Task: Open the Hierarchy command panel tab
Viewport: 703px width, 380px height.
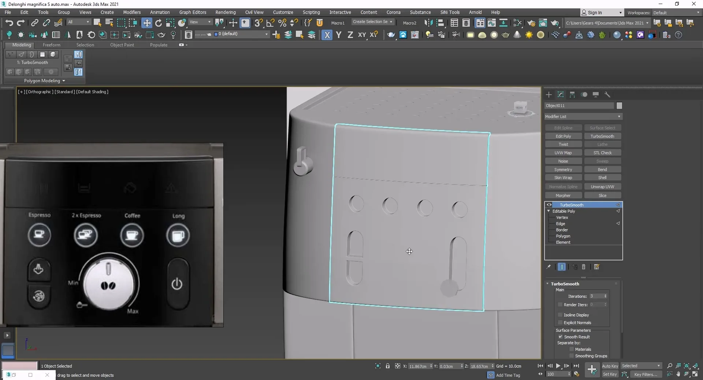Action: click(572, 95)
